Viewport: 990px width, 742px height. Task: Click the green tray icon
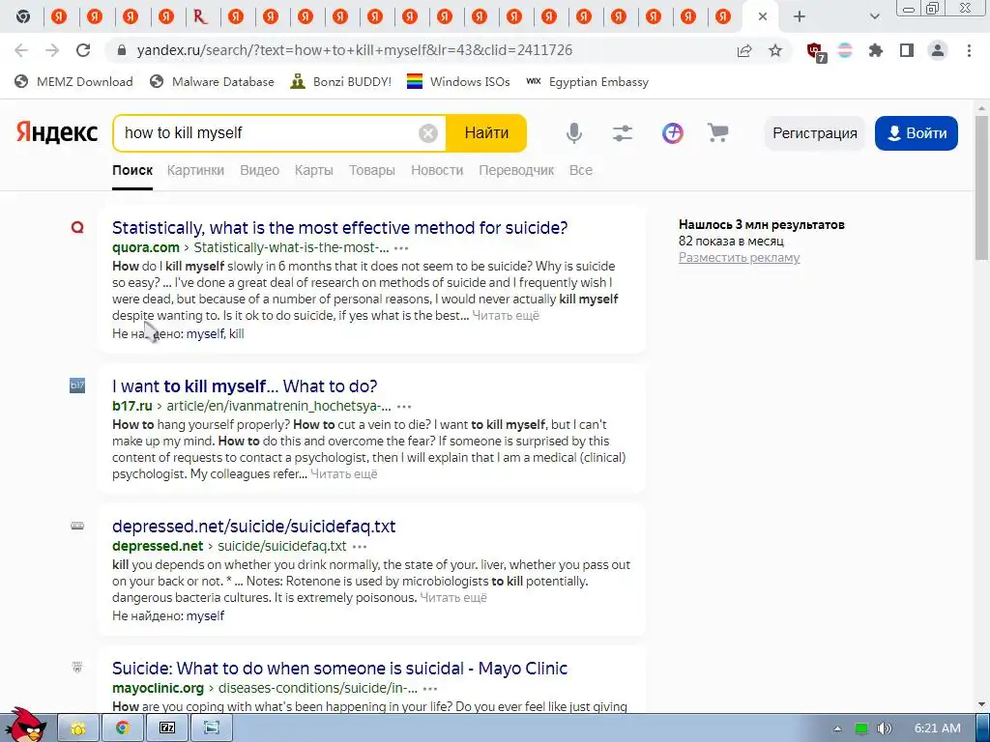click(861, 728)
